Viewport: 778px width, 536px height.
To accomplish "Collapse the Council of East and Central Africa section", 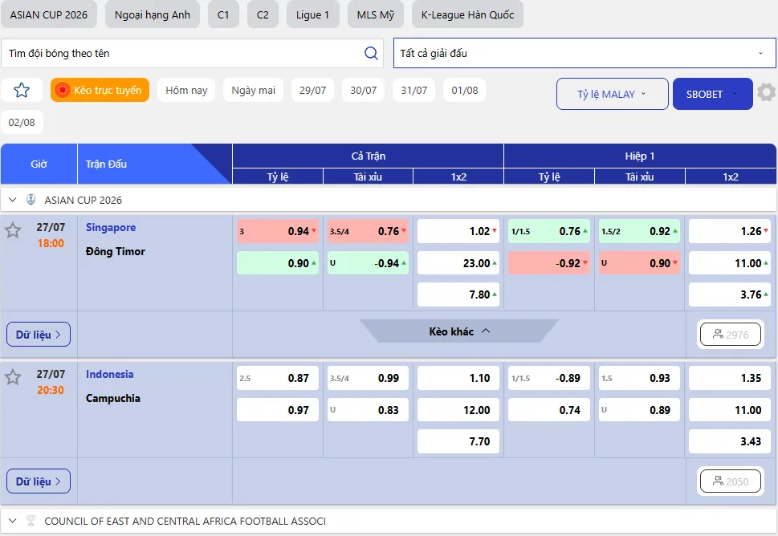I will (x=12, y=521).
